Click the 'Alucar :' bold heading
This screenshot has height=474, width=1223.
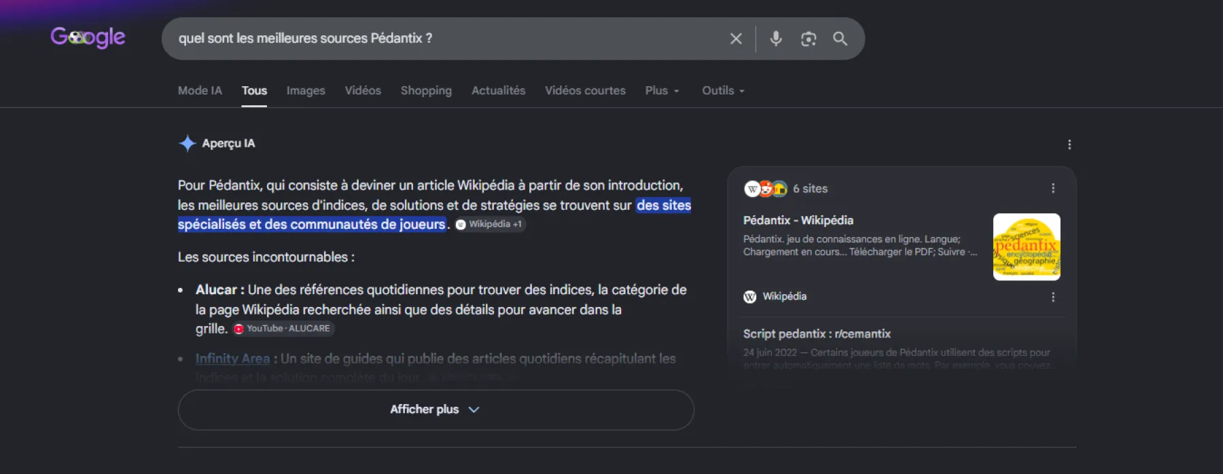click(219, 290)
